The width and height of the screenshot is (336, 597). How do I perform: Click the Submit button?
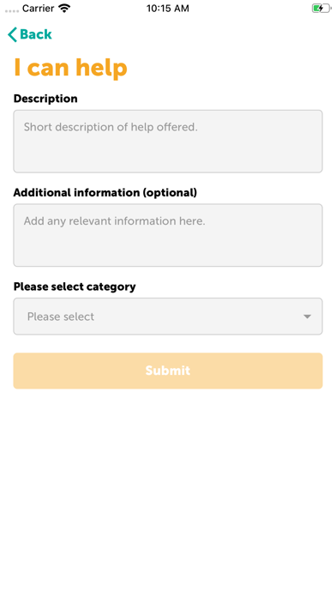(168, 371)
